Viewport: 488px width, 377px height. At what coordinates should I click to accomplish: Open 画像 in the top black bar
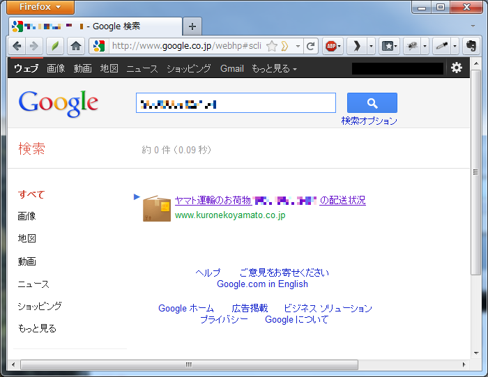pos(56,68)
